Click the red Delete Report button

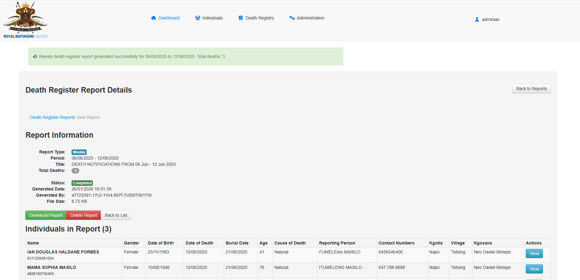pyautogui.click(x=84, y=215)
